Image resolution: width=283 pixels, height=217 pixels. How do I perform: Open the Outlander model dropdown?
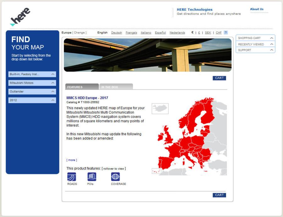pyautogui.click(x=32, y=92)
